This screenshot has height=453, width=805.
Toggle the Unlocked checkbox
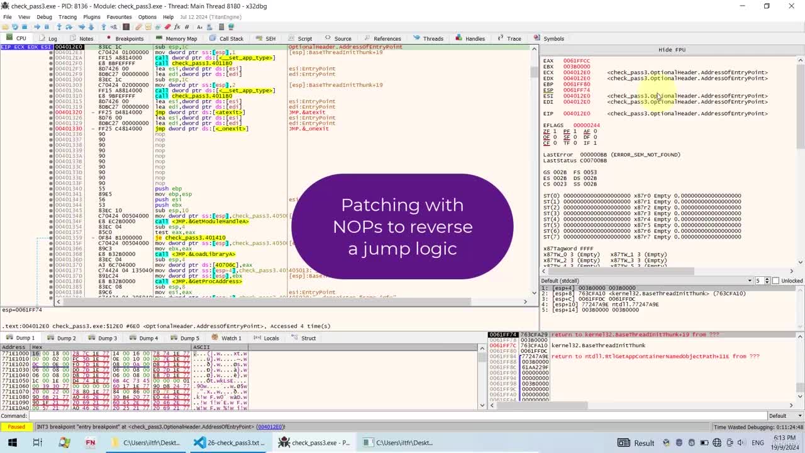775,281
